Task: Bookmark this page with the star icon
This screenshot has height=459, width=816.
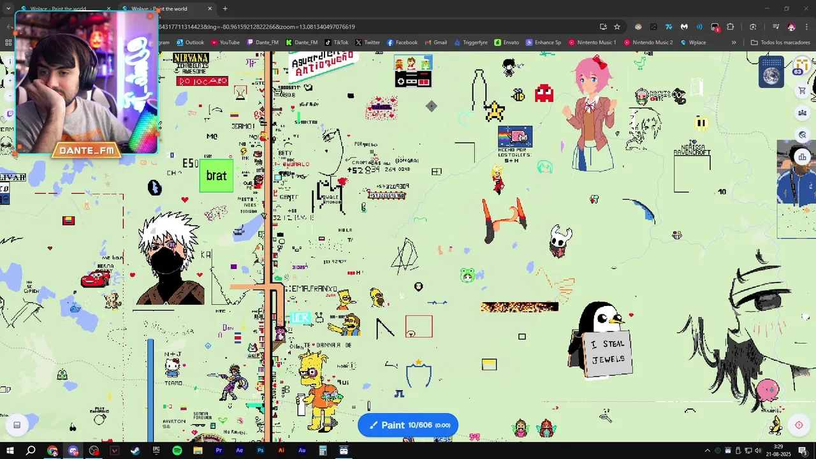Action: (617, 27)
